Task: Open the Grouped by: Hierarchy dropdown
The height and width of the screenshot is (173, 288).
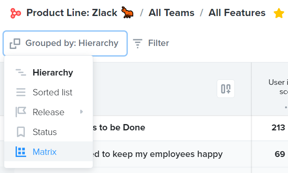Action: click(65, 43)
